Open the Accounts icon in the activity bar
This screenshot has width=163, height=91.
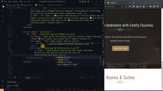click(3, 81)
